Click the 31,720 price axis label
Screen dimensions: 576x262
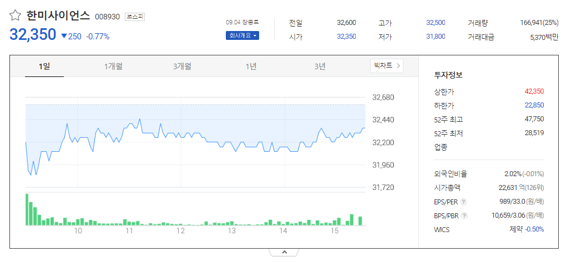pos(383,187)
